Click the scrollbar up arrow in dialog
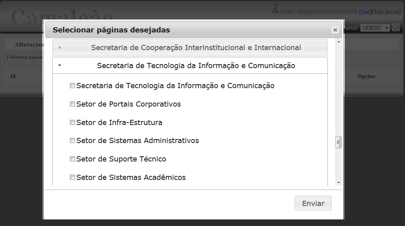Screen dimensions: 405x226 click(339, 42)
